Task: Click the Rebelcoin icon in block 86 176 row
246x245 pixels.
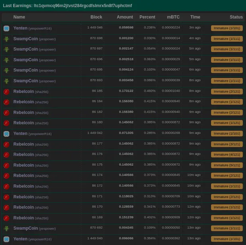Action: coord(6,155)
